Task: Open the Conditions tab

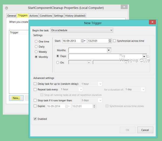Action: coord(46,16)
